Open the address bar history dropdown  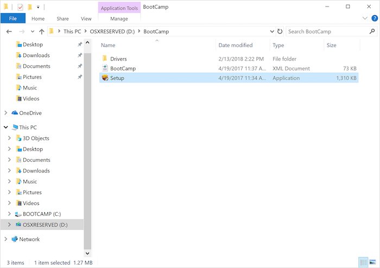272,31
